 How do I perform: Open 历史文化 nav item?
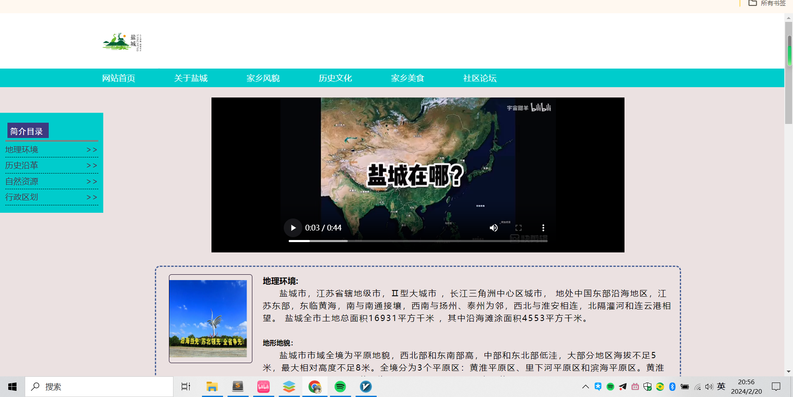coord(335,78)
